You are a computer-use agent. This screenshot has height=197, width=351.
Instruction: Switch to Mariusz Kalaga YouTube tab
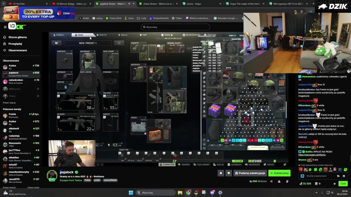tap(71, 4)
